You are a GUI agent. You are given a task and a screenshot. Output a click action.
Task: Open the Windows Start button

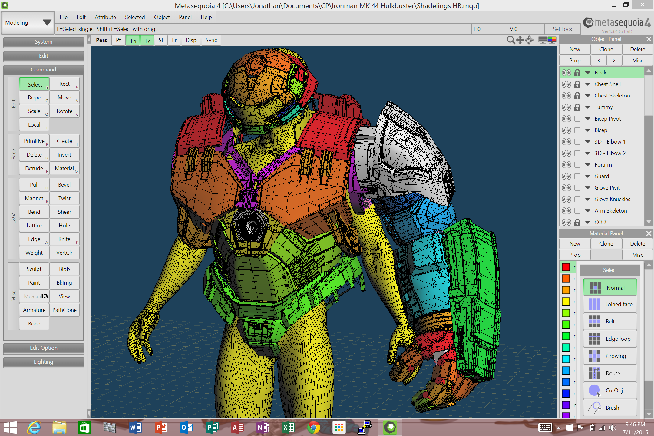(x=11, y=428)
